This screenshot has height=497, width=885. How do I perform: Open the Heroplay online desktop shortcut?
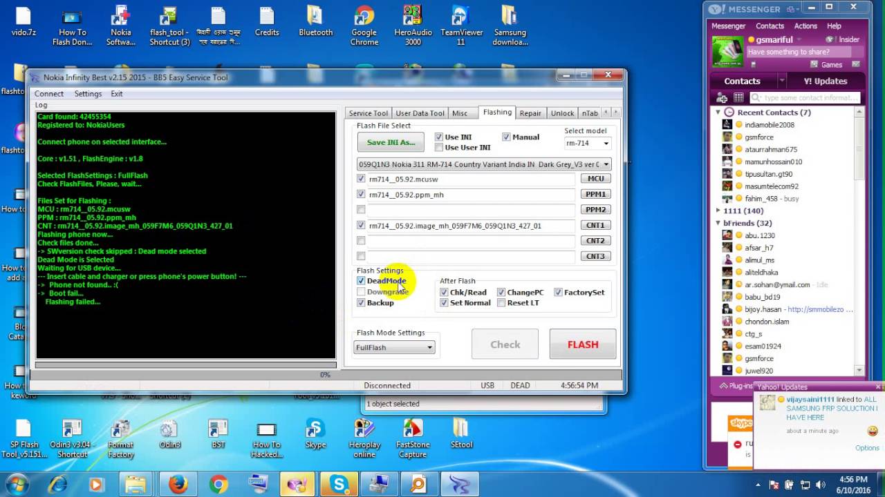(x=364, y=439)
